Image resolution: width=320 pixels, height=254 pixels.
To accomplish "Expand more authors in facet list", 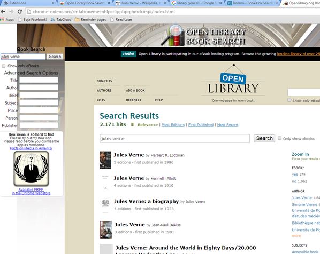I will [x=296, y=236].
